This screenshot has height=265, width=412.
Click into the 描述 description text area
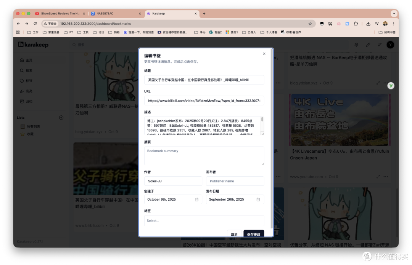[202, 126]
